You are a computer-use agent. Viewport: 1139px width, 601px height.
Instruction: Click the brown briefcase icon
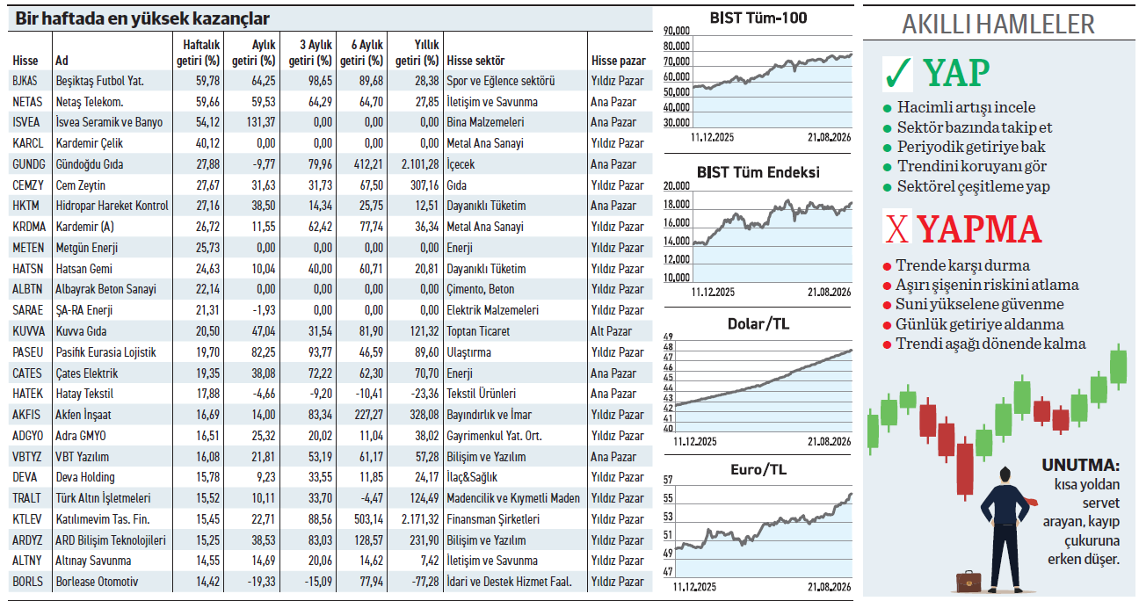click(969, 582)
